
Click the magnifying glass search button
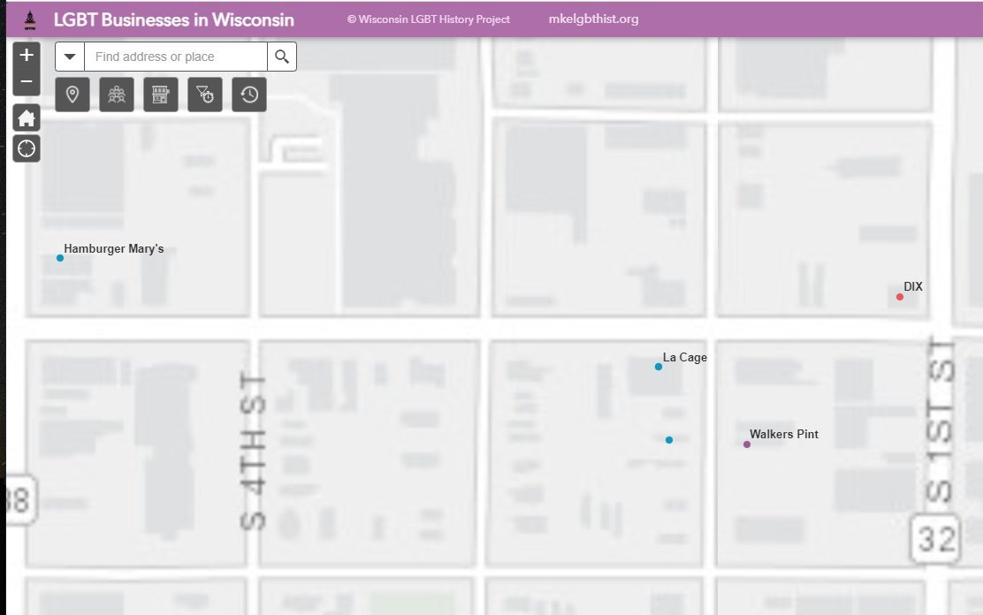[282, 57]
